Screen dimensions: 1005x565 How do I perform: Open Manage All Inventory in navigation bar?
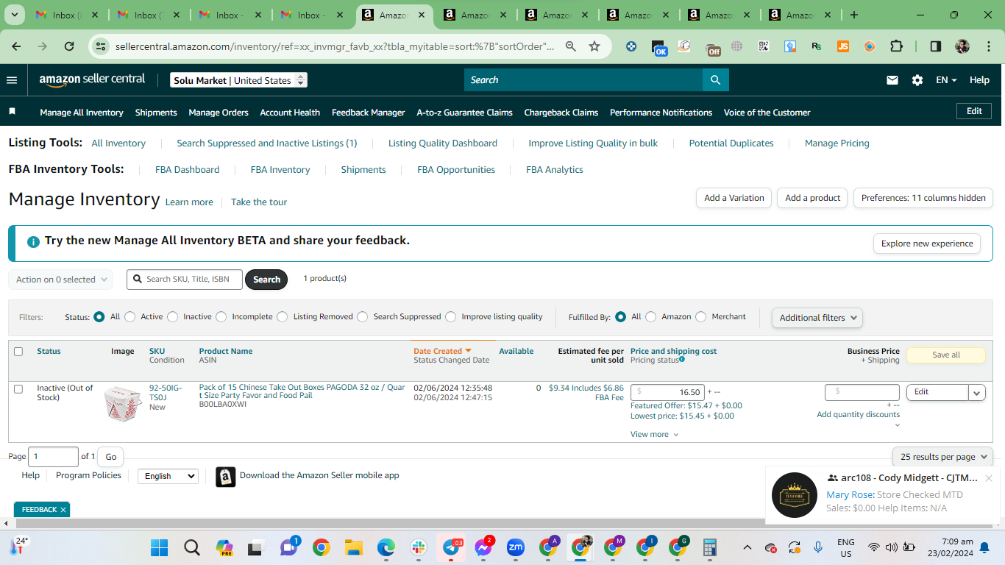pos(82,113)
